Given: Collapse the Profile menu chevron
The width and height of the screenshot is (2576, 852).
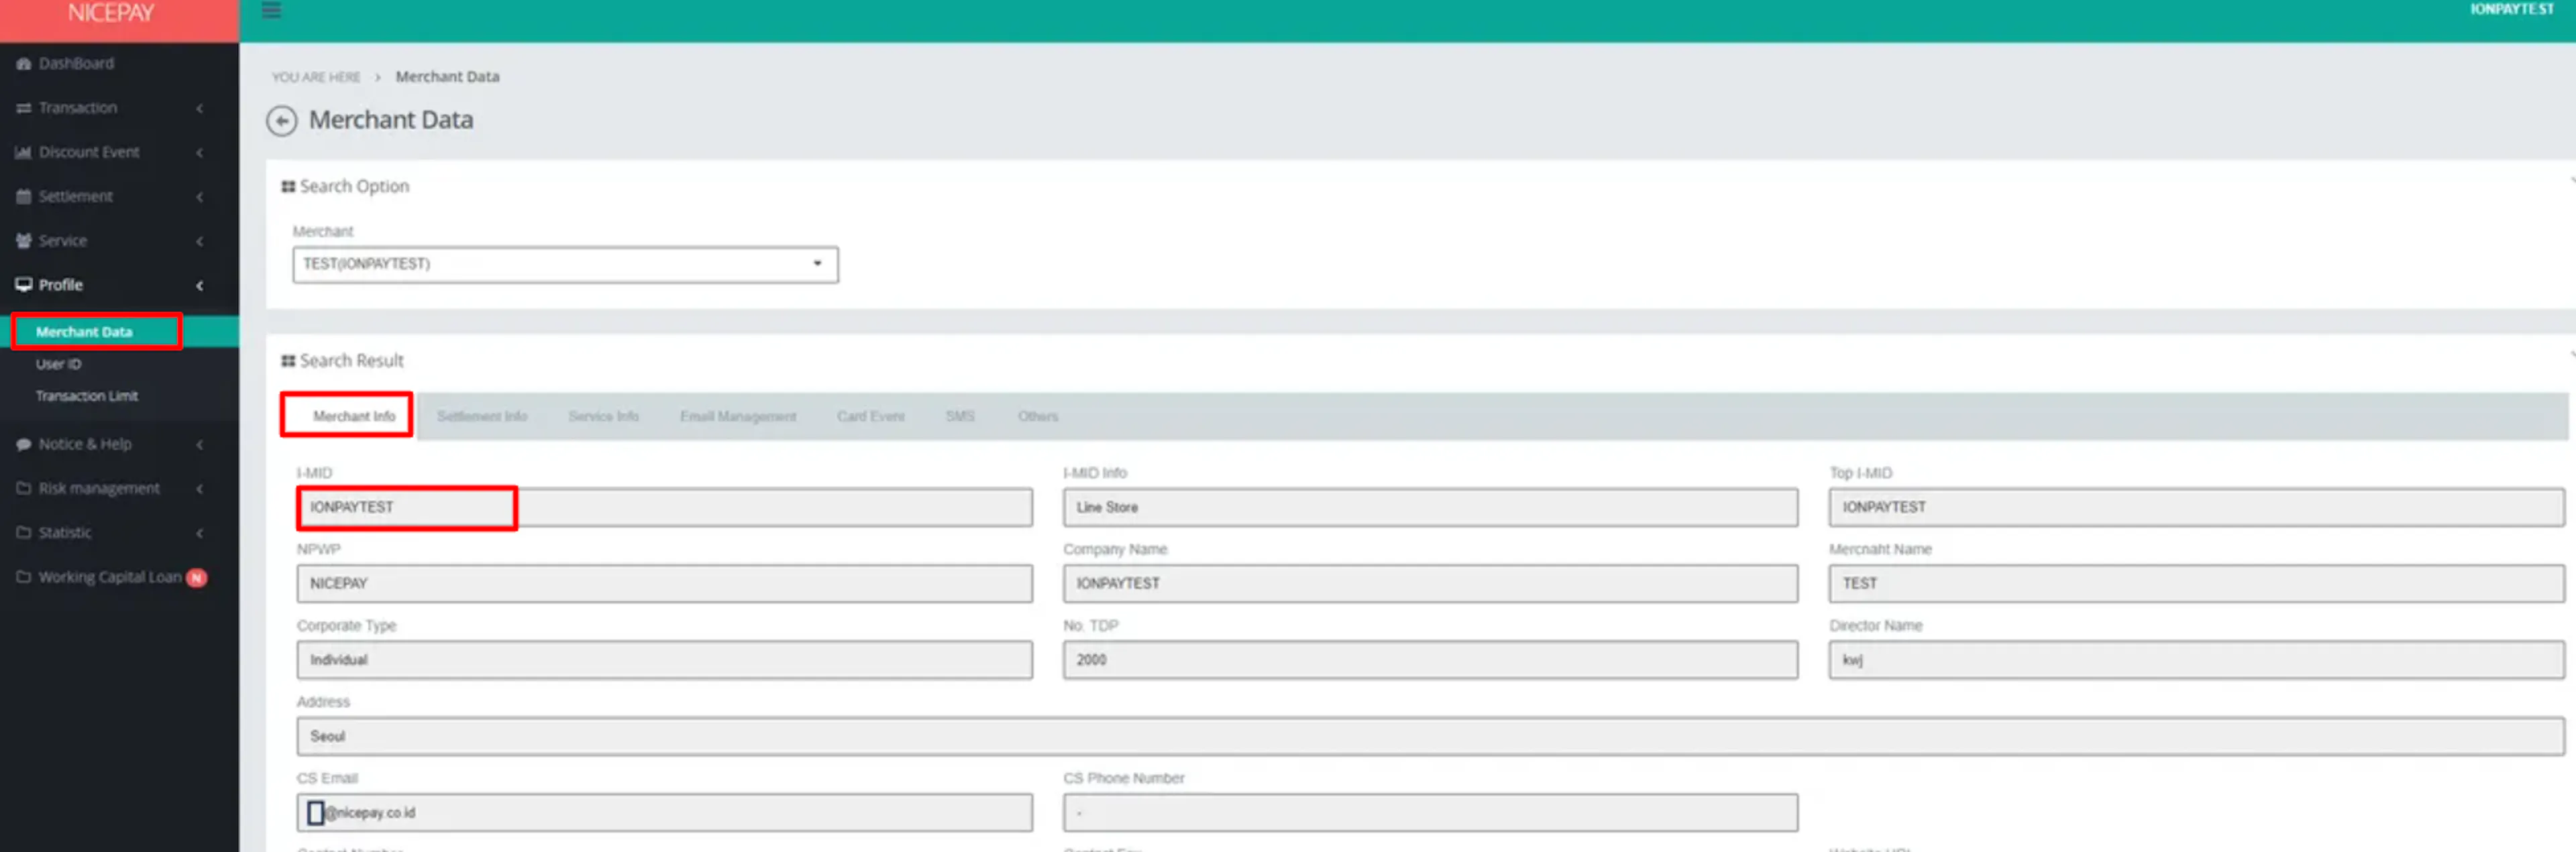Looking at the screenshot, I should click(x=200, y=286).
